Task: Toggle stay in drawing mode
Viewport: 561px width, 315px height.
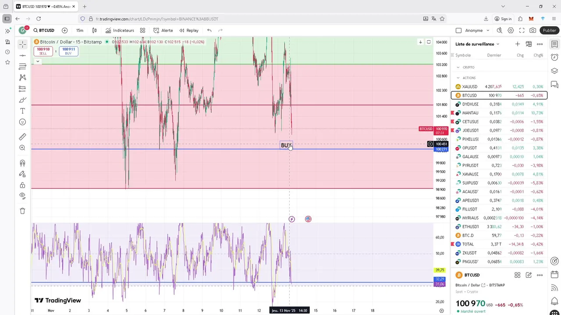Action: tap(22, 174)
